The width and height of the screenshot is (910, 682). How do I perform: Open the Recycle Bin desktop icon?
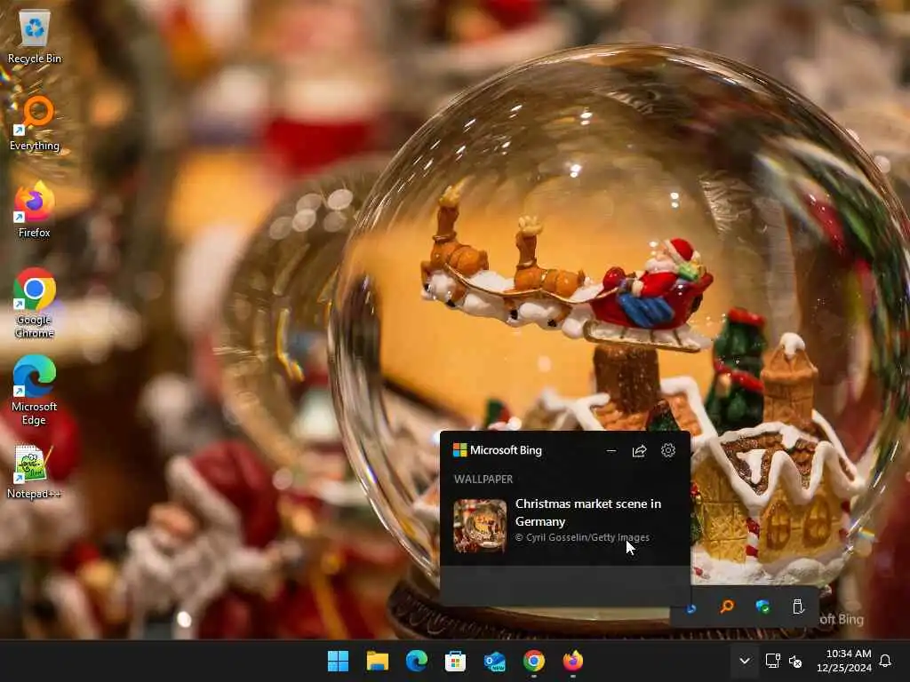(x=35, y=36)
